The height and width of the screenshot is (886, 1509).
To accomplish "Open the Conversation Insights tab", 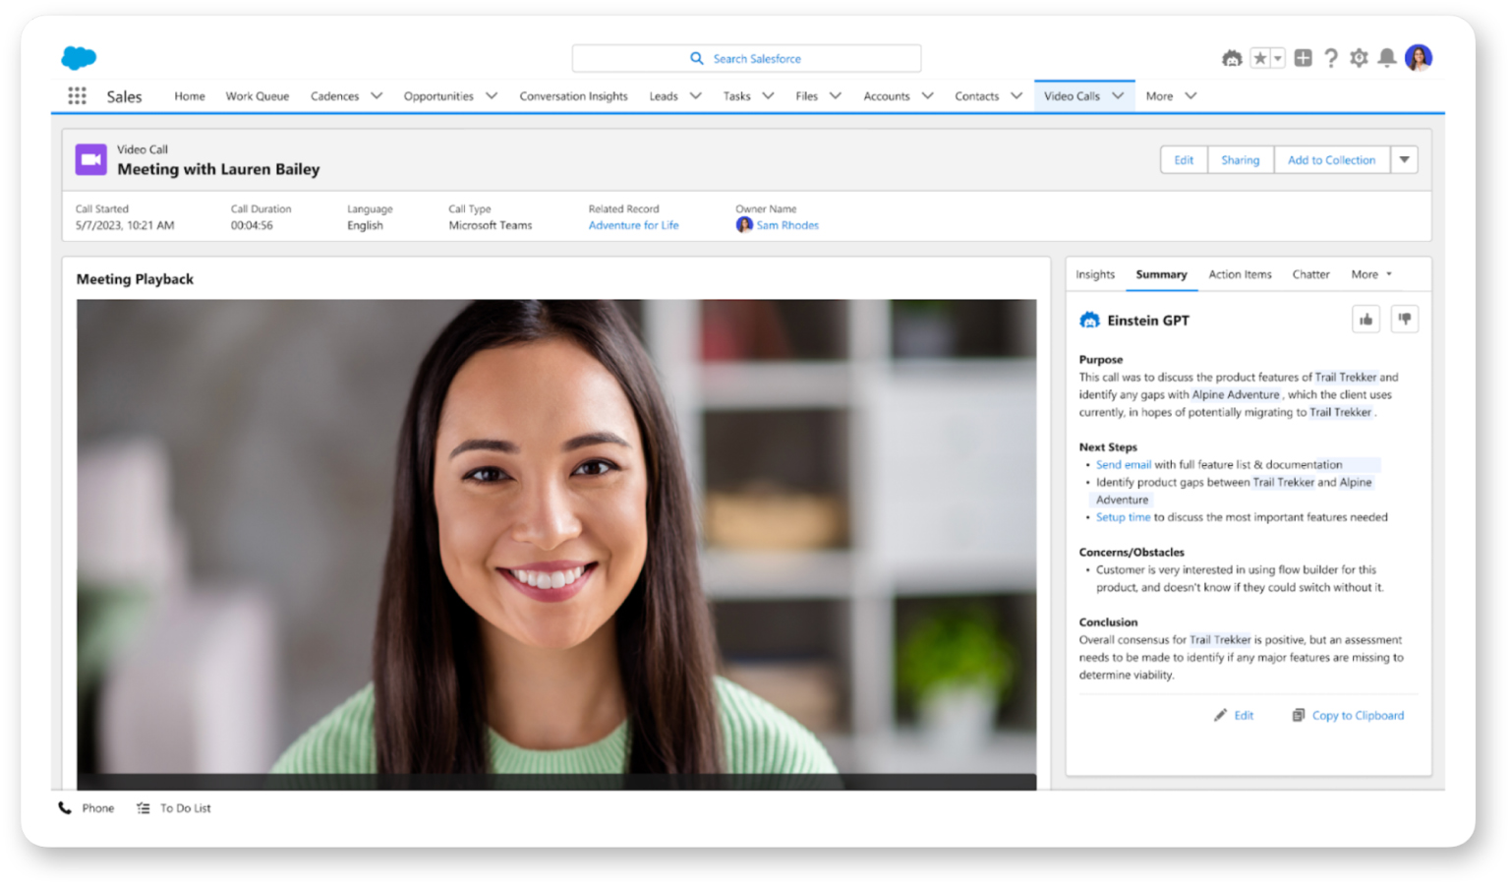I will [x=573, y=96].
